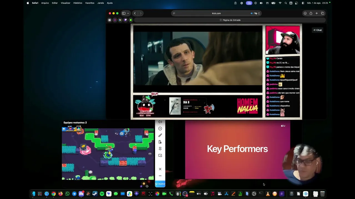Open FaceTime from the Dock

164,194
